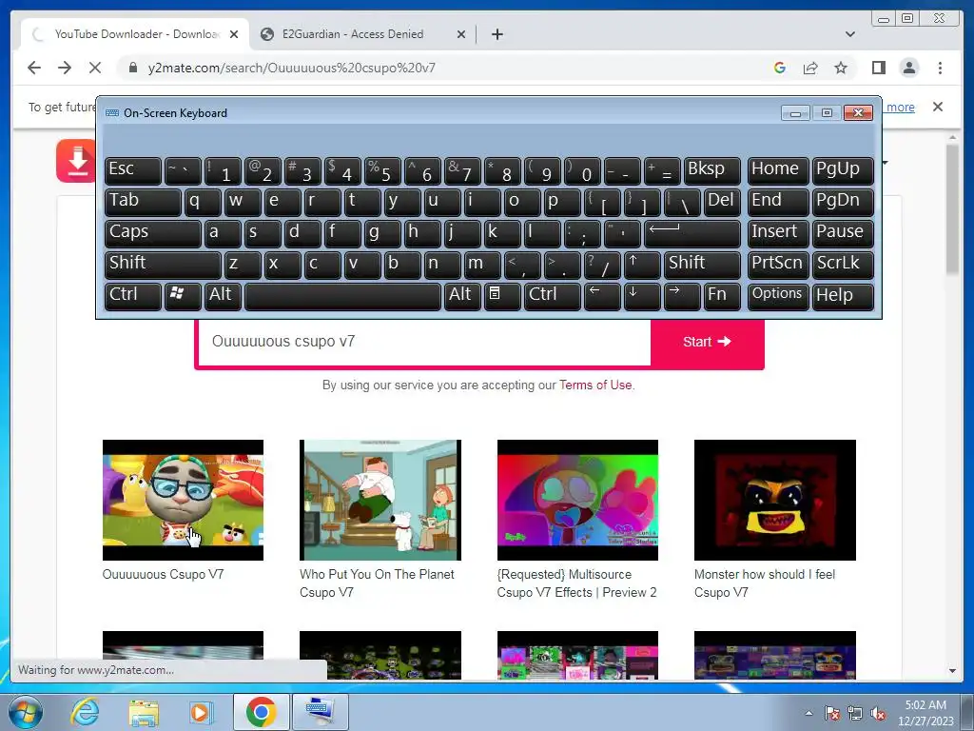
Task: Toggle the ScrLk key
Action: [843, 265]
